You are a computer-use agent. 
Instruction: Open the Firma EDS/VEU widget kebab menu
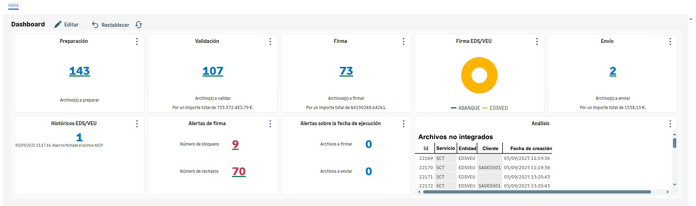tap(537, 41)
